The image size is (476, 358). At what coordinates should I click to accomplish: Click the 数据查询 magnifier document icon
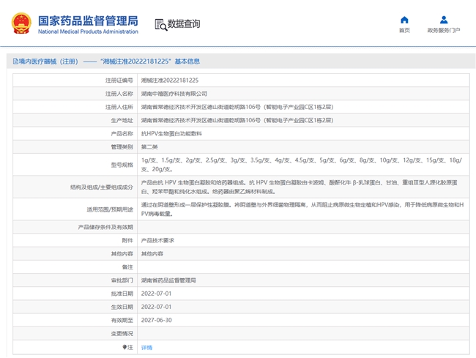160,24
